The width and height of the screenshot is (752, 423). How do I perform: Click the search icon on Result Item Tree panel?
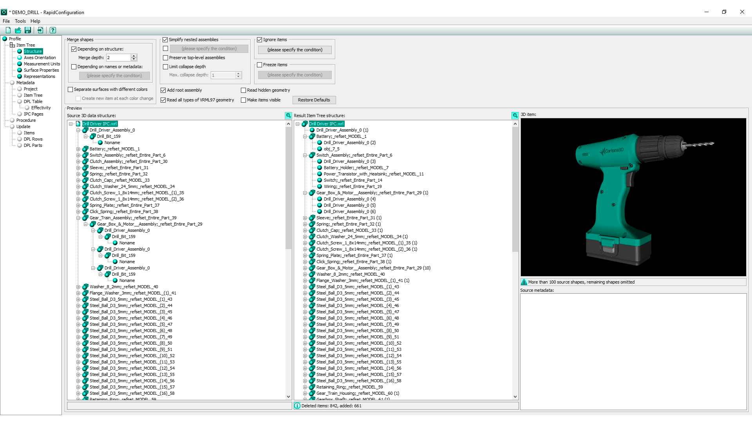[514, 115]
